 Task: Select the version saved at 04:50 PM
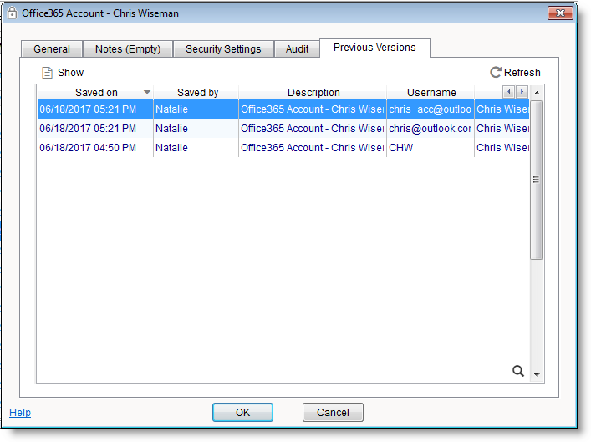point(88,148)
